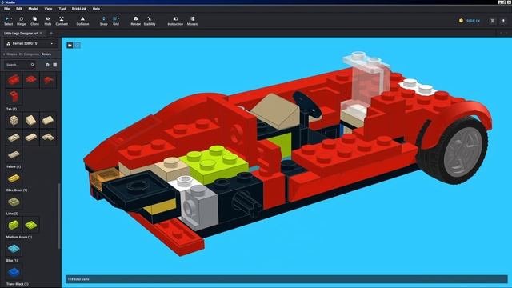Image resolution: width=512 pixels, height=288 pixels.
Task: Run the Stability check
Action: coord(150,21)
